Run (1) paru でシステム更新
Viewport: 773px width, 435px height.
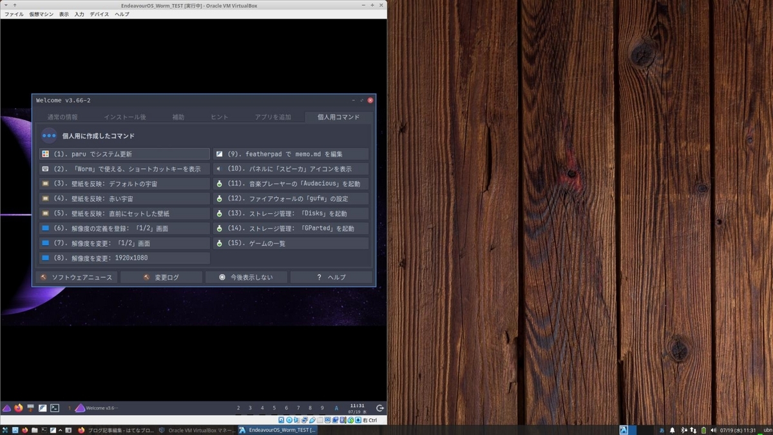124,154
